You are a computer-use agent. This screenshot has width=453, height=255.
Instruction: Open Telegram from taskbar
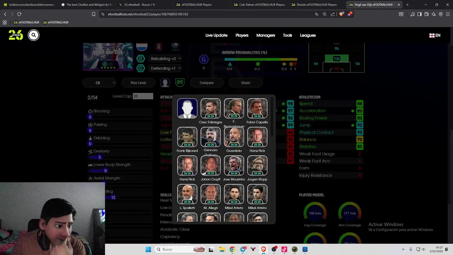(243, 249)
